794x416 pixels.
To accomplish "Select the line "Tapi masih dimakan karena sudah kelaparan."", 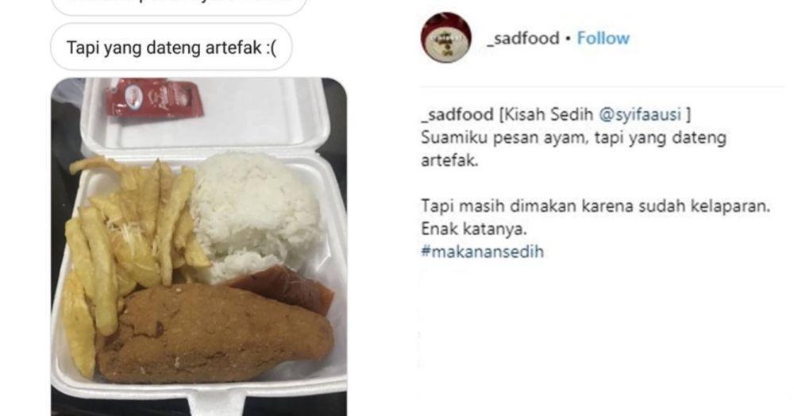I will point(595,206).
